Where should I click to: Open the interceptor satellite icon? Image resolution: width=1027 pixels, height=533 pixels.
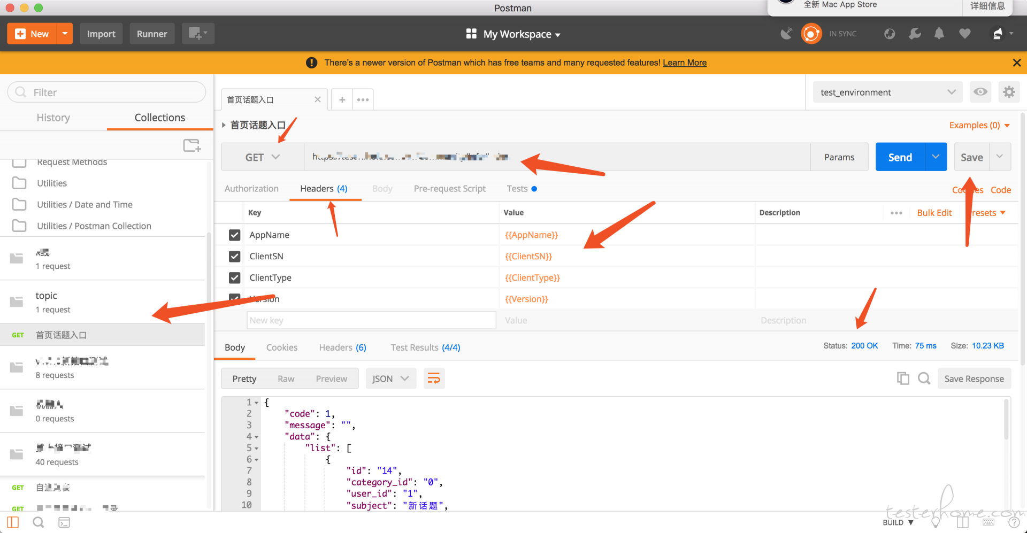tap(786, 34)
